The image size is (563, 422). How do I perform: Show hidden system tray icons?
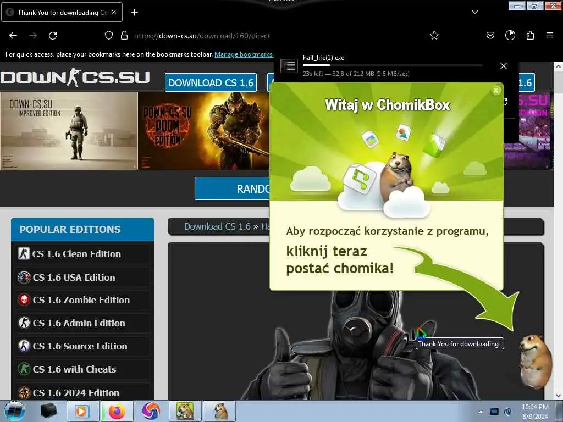coord(481,412)
